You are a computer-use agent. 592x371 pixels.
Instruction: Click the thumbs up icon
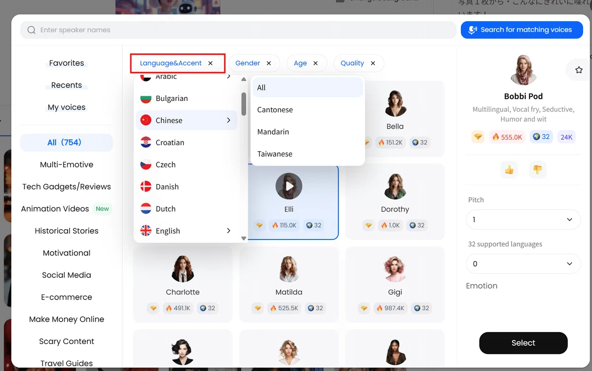(509, 170)
